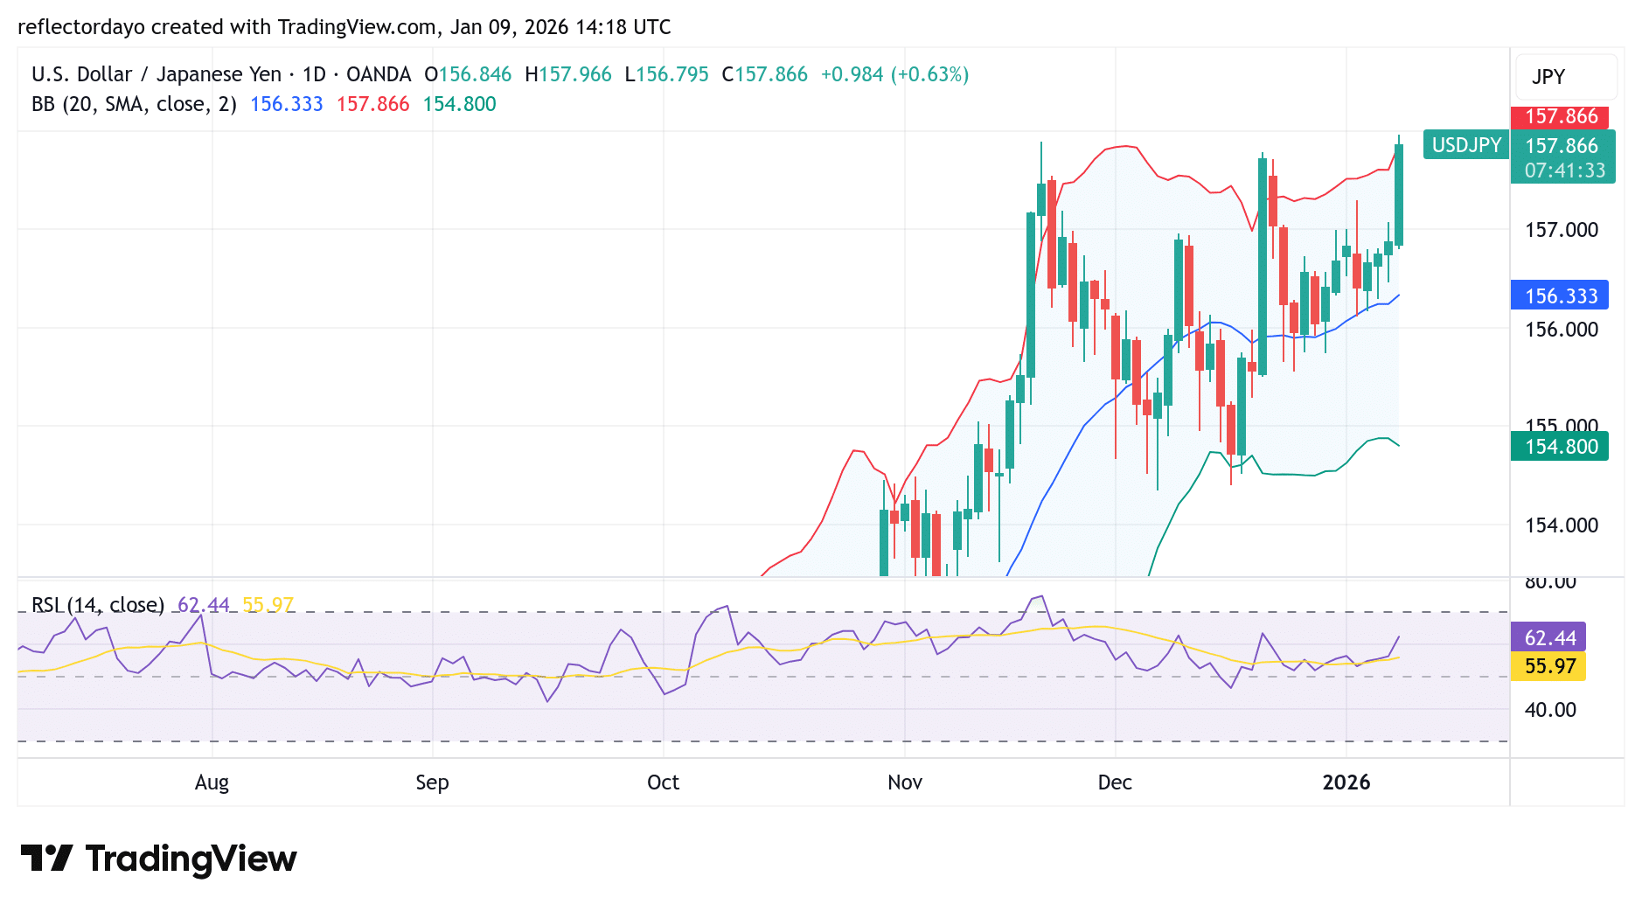Toggle visibility of the RSI (14, close) indicator
1642x911 pixels.
tap(98, 604)
